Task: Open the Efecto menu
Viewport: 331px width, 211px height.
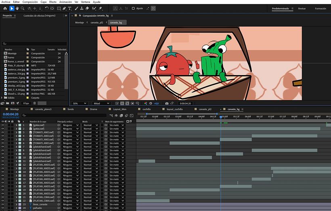Action: [53, 2]
